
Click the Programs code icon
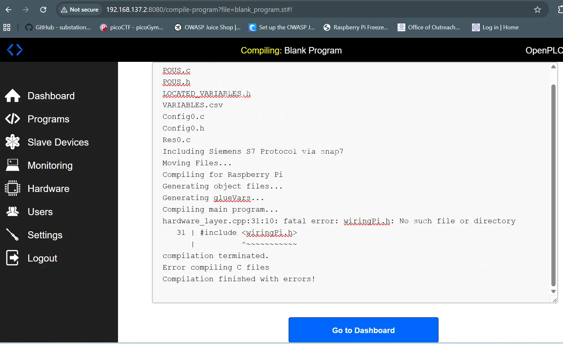coord(13,119)
